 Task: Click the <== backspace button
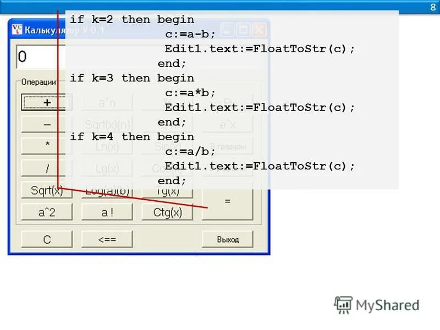(107, 239)
